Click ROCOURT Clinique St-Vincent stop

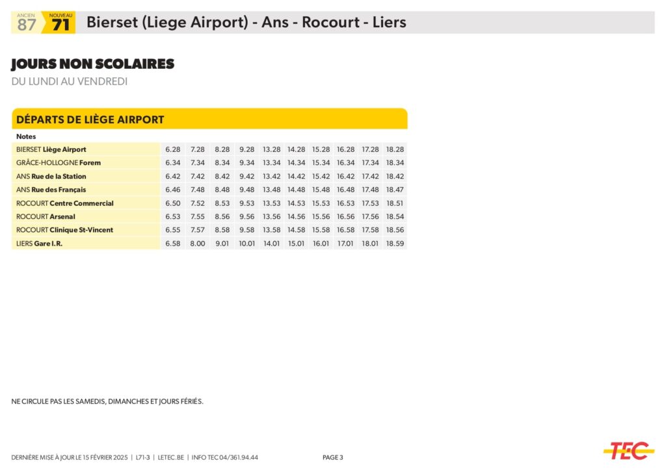[x=65, y=230]
